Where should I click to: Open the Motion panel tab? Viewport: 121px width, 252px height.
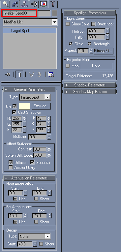point(34,4)
